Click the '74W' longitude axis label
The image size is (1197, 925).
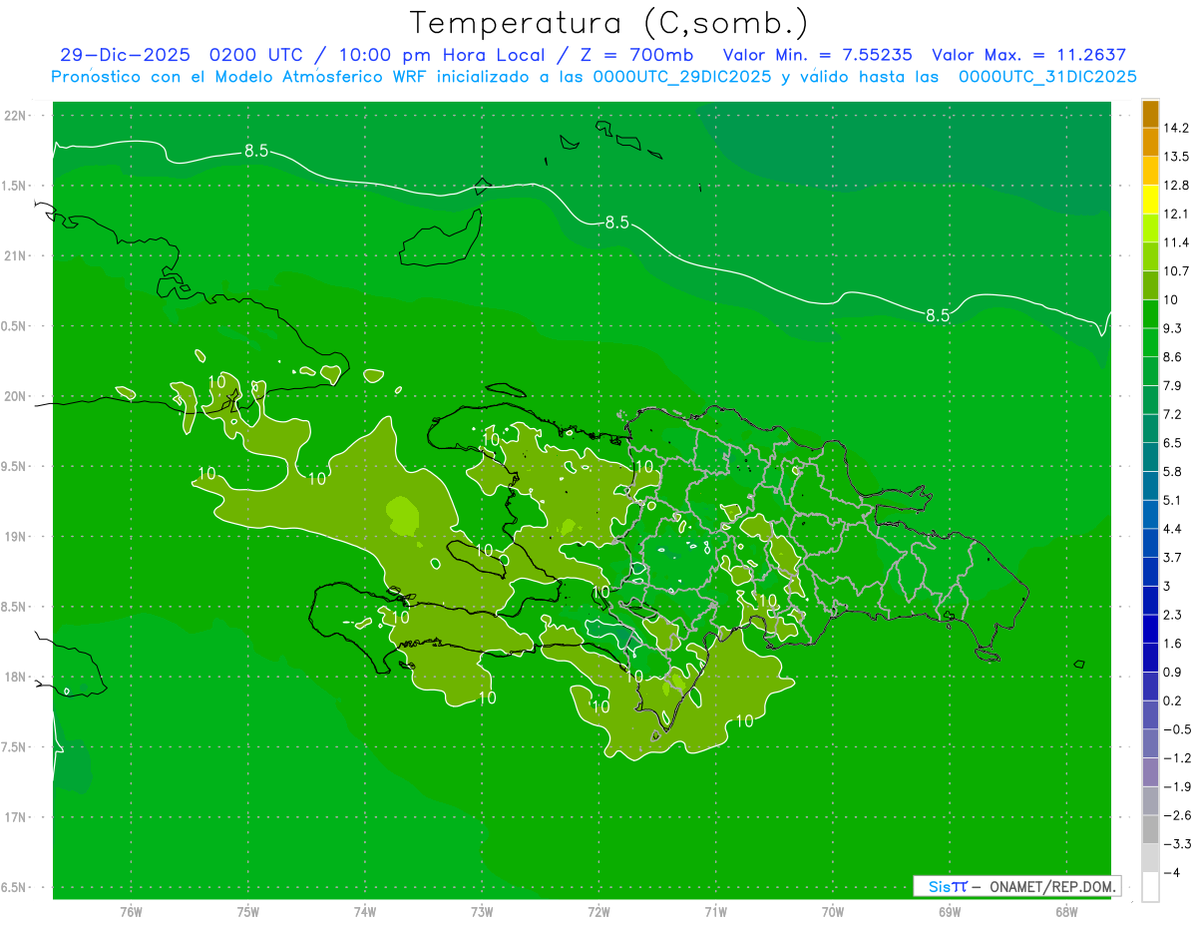point(365,912)
